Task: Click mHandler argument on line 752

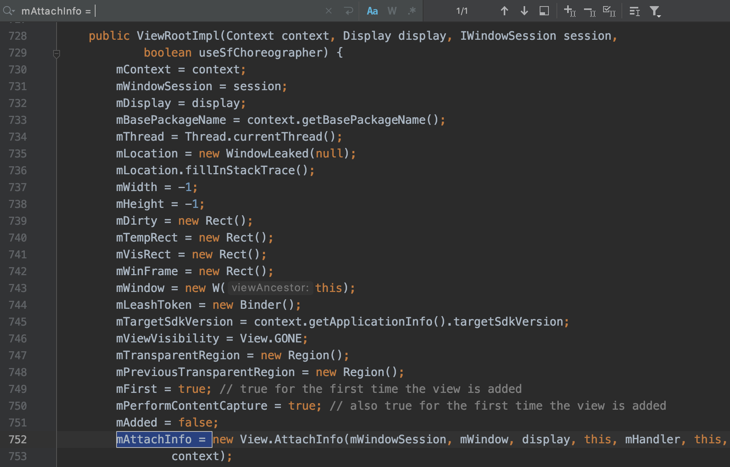Action: (653, 439)
